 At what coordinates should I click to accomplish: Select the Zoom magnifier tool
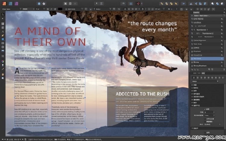[3, 78]
